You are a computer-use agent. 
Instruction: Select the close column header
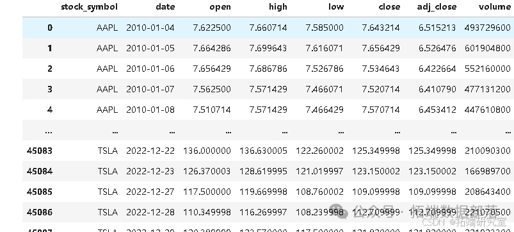point(389,7)
